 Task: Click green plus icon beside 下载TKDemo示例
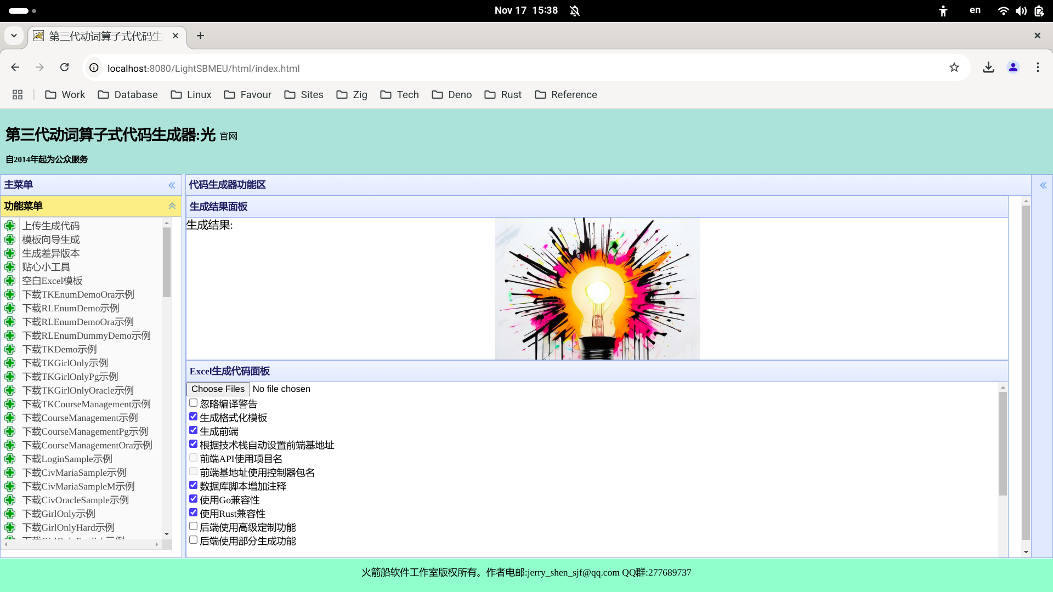[10, 349]
